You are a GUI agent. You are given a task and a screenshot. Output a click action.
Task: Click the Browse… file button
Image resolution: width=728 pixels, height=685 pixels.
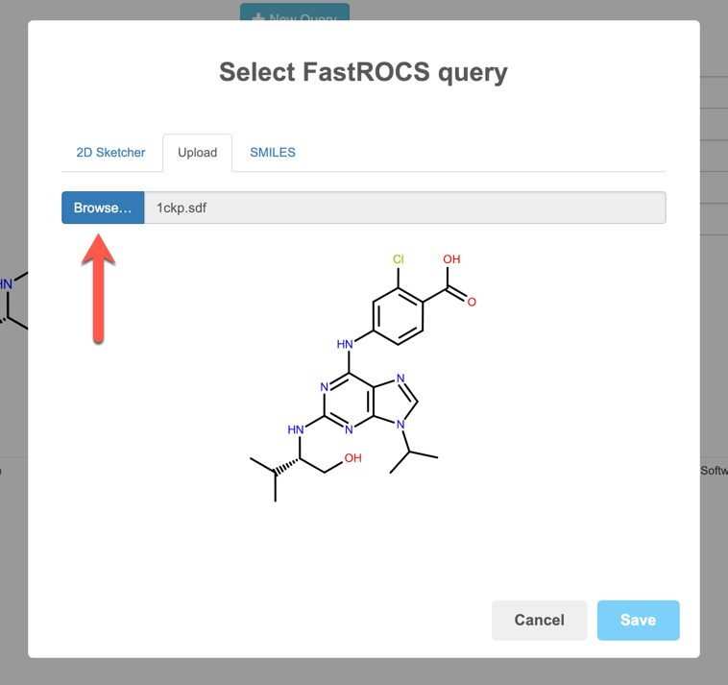click(103, 208)
